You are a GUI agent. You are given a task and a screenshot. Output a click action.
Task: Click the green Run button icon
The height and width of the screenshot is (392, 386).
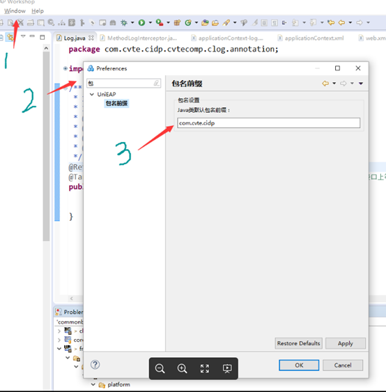141,23
